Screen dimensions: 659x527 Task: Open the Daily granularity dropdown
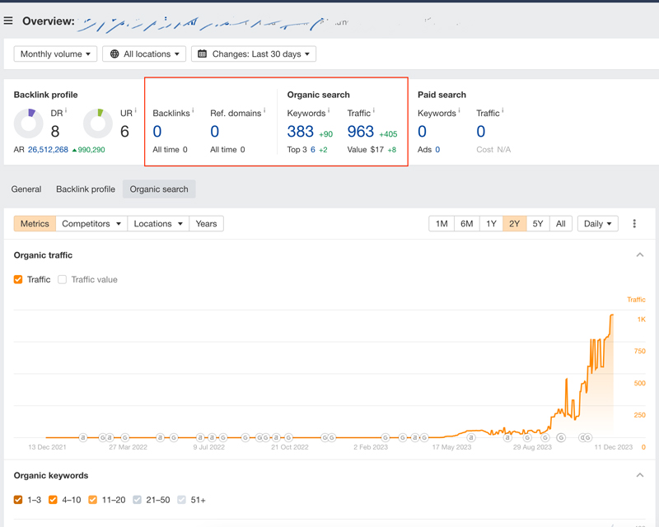598,224
